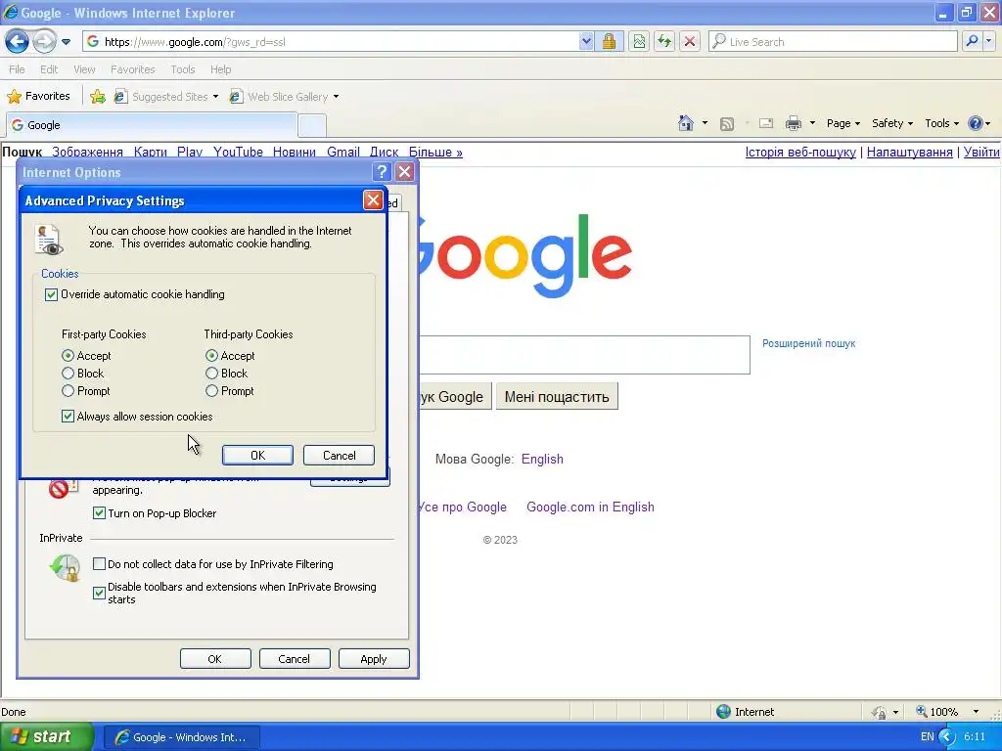This screenshot has width=1002, height=751.
Task: Open the File menu
Action: coord(18,69)
